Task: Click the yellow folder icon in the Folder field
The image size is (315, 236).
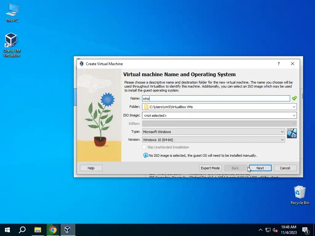Action: point(146,107)
